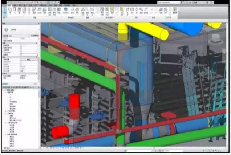Select the Model Line tool
The image size is (231, 155).
tap(88, 11)
